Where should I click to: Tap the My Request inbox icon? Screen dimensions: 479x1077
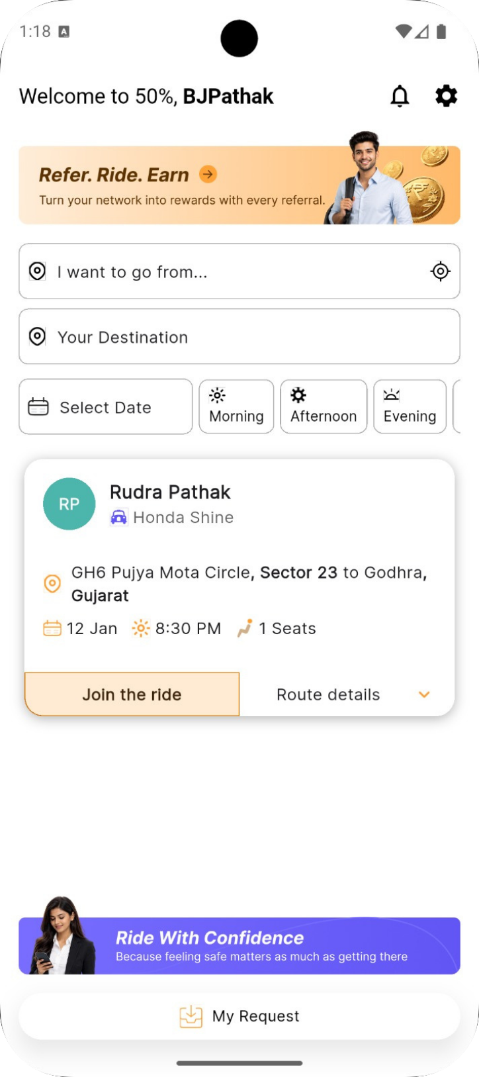click(191, 1016)
